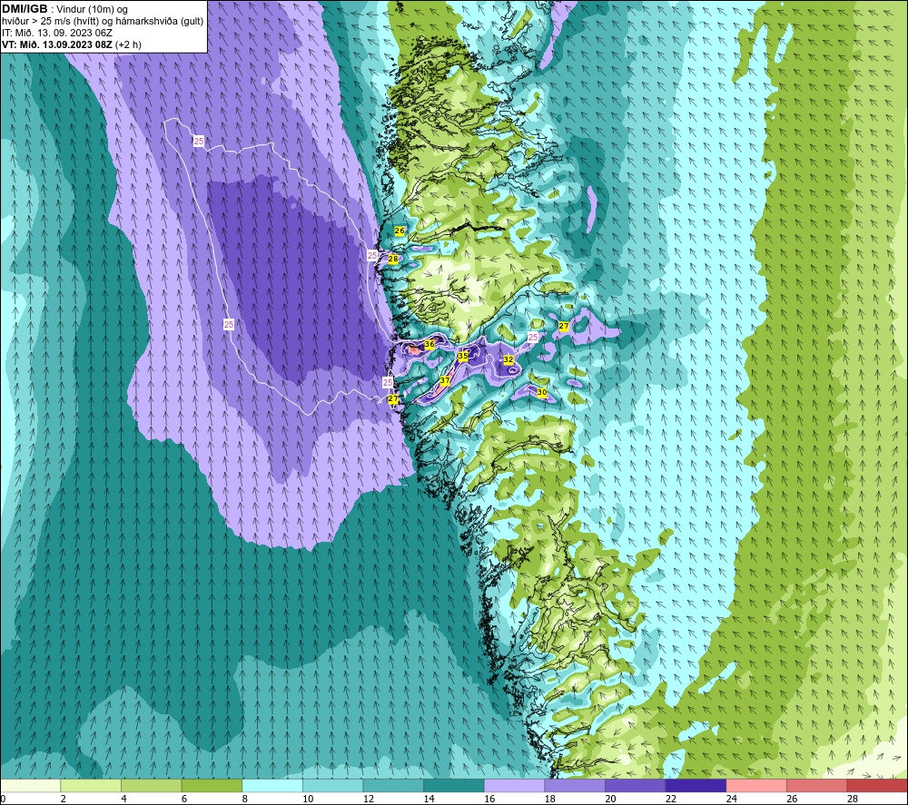
Task: Select the yellow 36 peak gust marker
Action: pyautogui.click(x=429, y=344)
